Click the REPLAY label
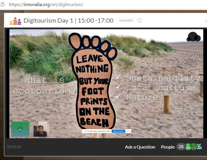The image size is (207, 160). pyautogui.click(x=14, y=147)
